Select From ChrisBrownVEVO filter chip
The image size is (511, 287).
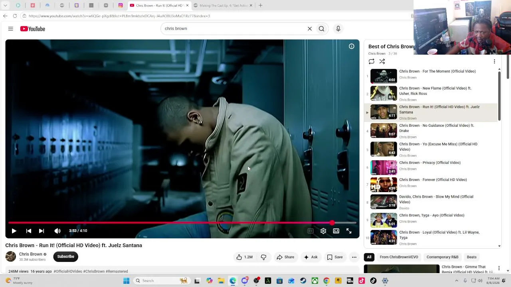click(x=399, y=257)
